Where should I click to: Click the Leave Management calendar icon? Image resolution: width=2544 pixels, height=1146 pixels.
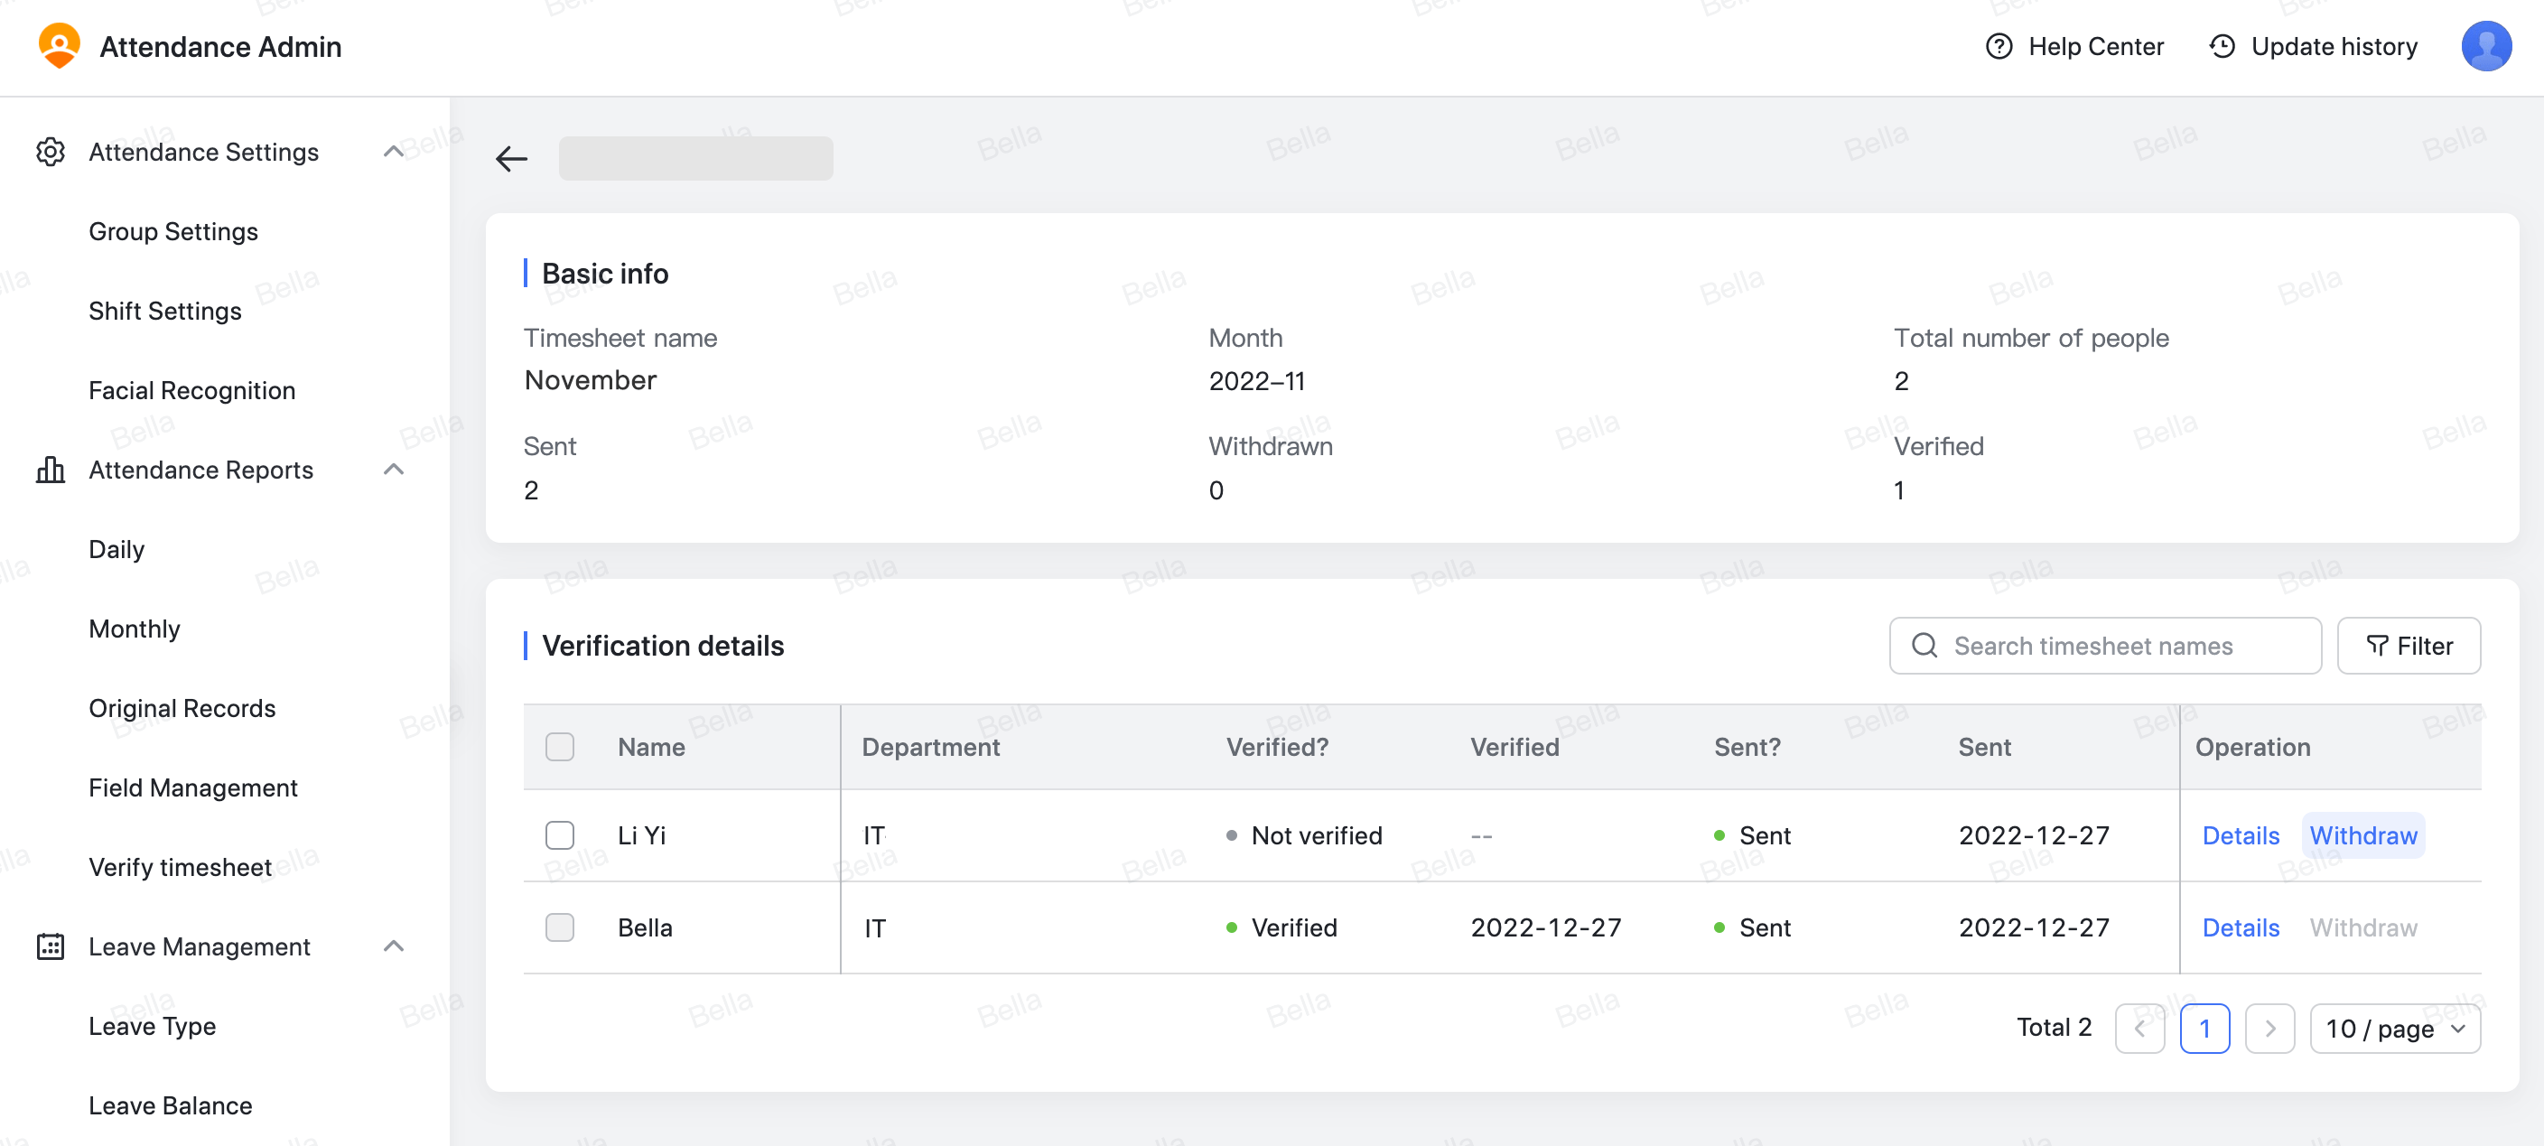pyautogui.click(x=51, y=946)
